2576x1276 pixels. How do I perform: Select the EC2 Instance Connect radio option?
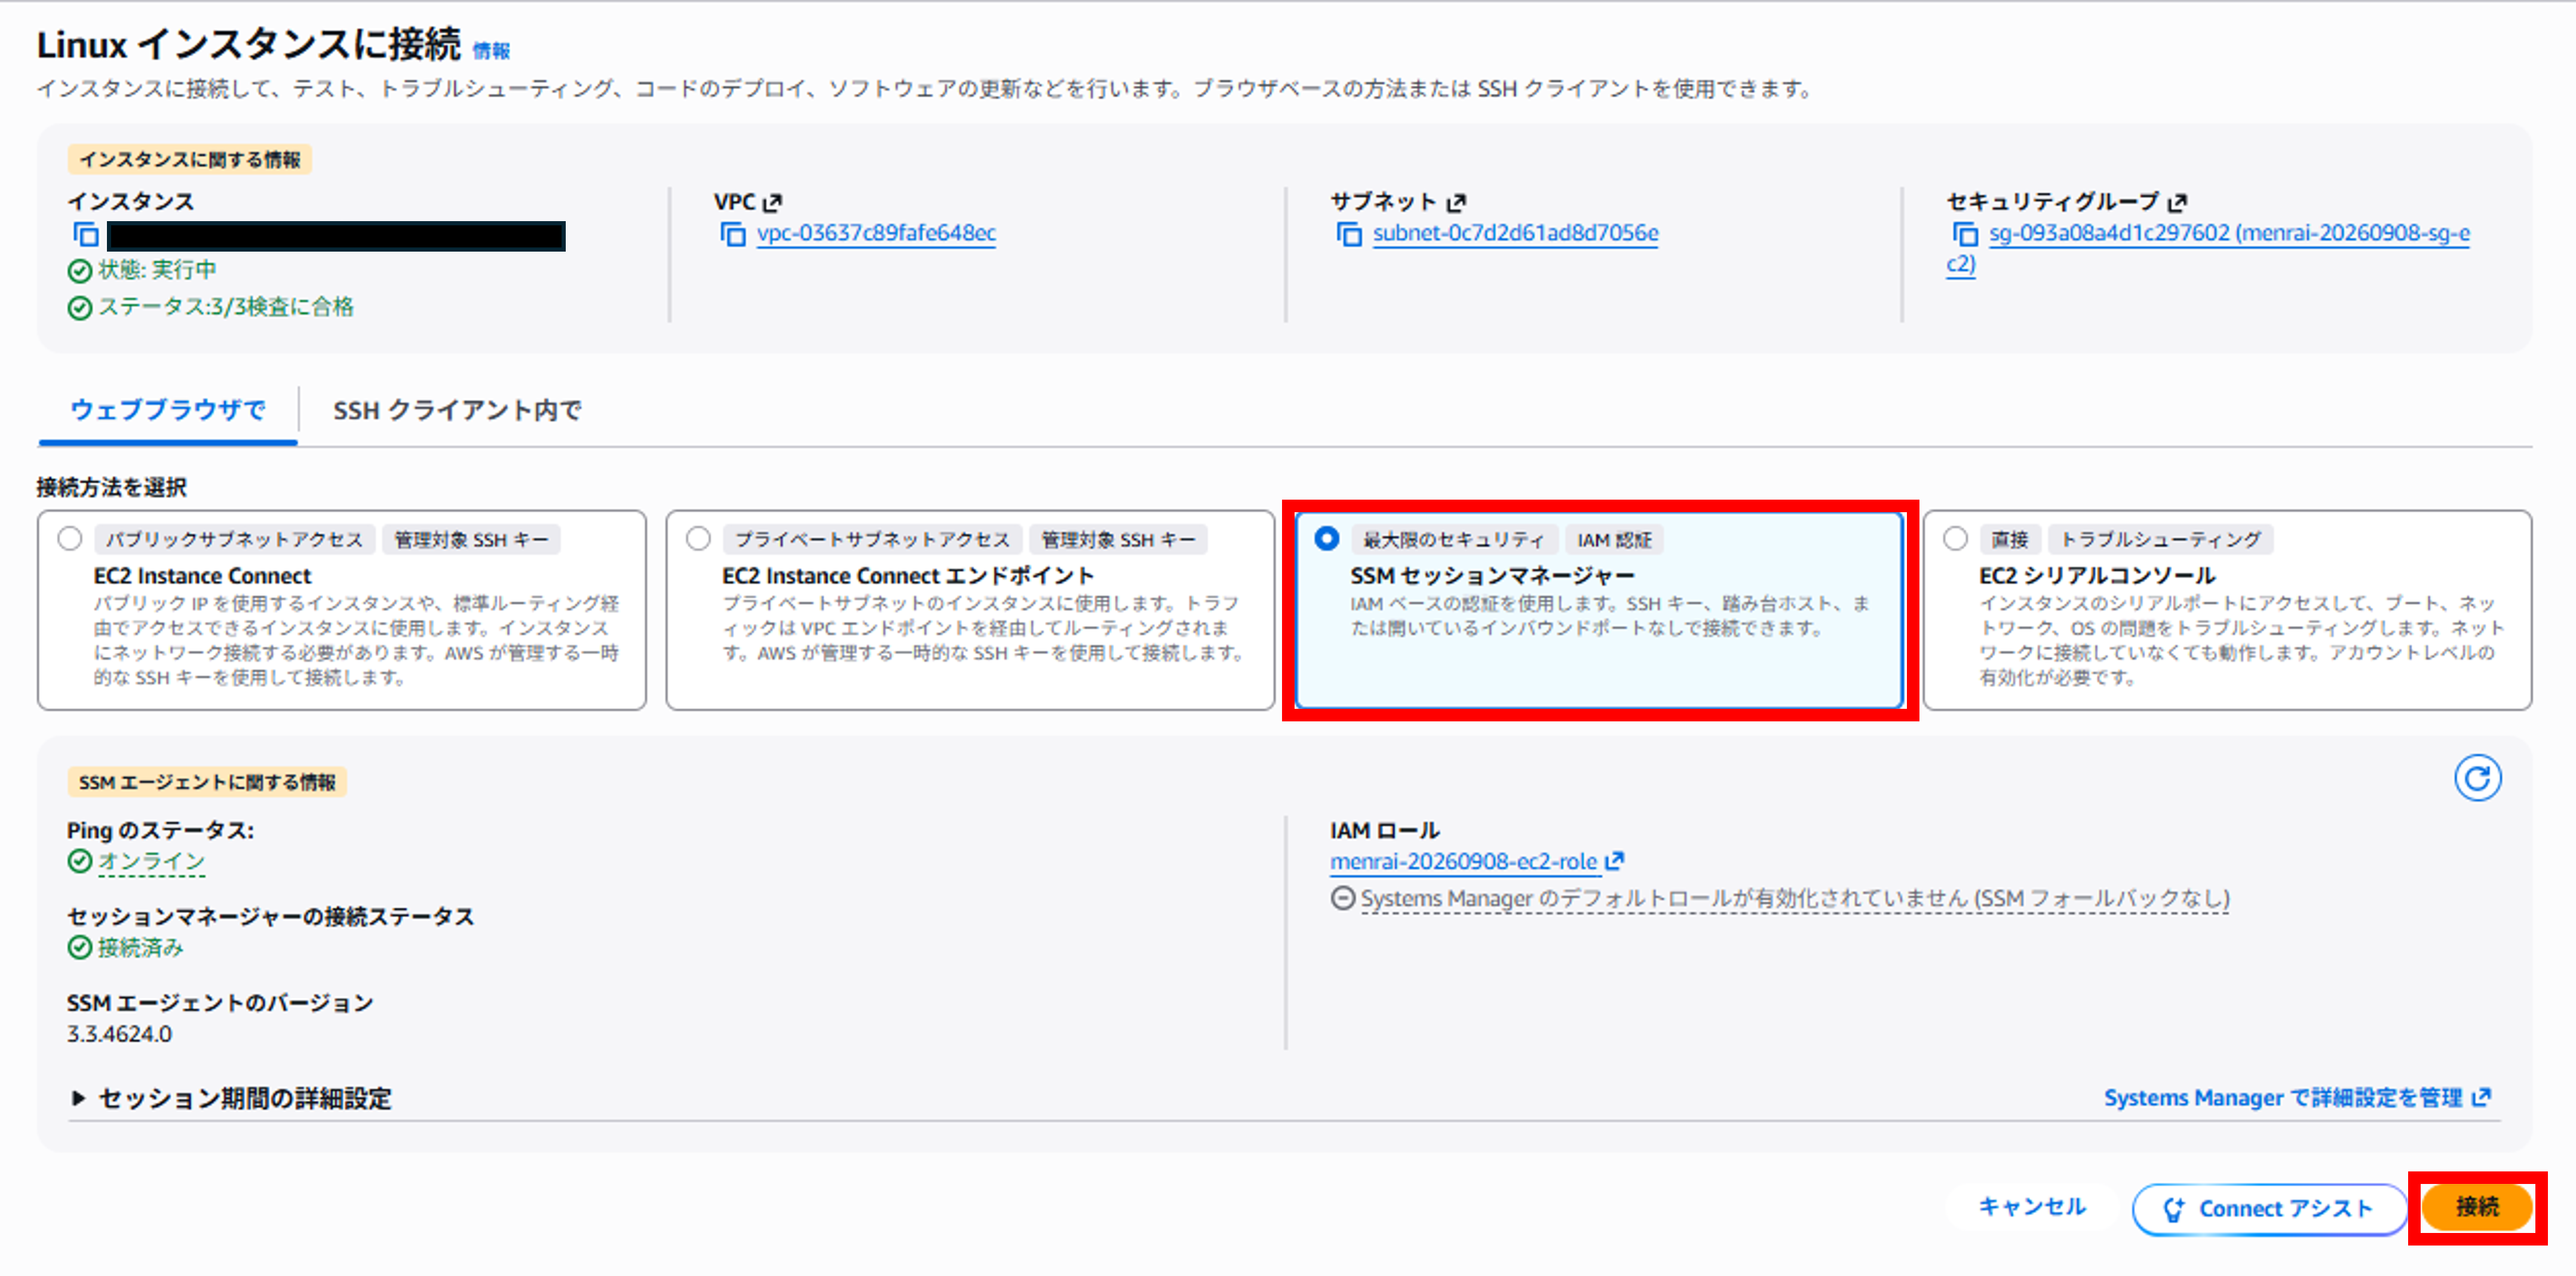[70, 538]
